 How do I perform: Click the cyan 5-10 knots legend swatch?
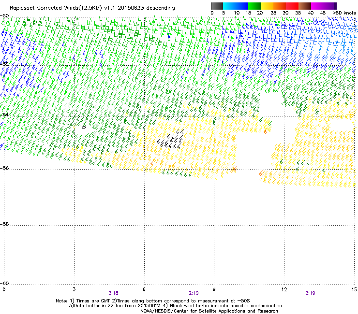[229, 6]
